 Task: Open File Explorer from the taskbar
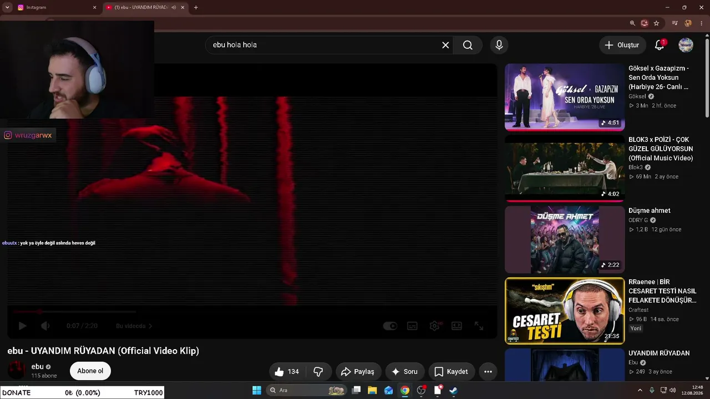tap(372, 390)
